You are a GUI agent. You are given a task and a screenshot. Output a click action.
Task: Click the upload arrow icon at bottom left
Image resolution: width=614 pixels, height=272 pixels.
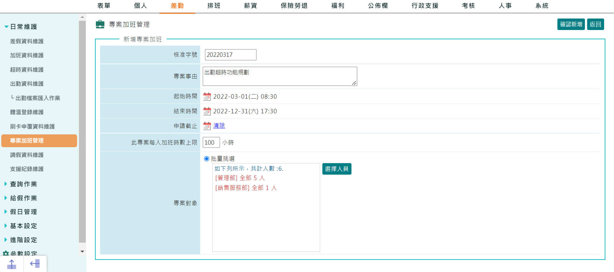pyautogui.click(x=12, y=264)
